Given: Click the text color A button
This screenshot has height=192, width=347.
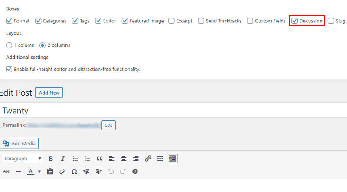Looking at the screenshot, I should click(x=30, y=172).
